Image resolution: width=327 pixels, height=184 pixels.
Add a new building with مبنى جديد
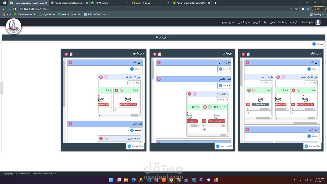pyautogui.click(x=318, y=44)
